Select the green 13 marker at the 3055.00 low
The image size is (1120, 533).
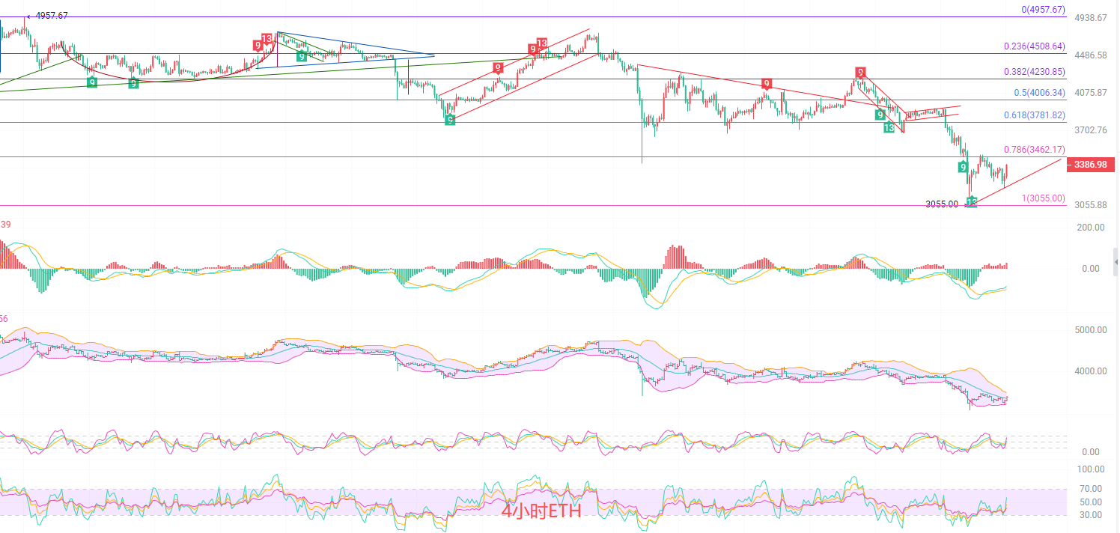(x=971, y=202)
